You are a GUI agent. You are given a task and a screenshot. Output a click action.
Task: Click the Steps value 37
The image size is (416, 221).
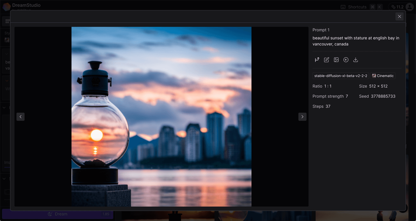click(328, 106)
